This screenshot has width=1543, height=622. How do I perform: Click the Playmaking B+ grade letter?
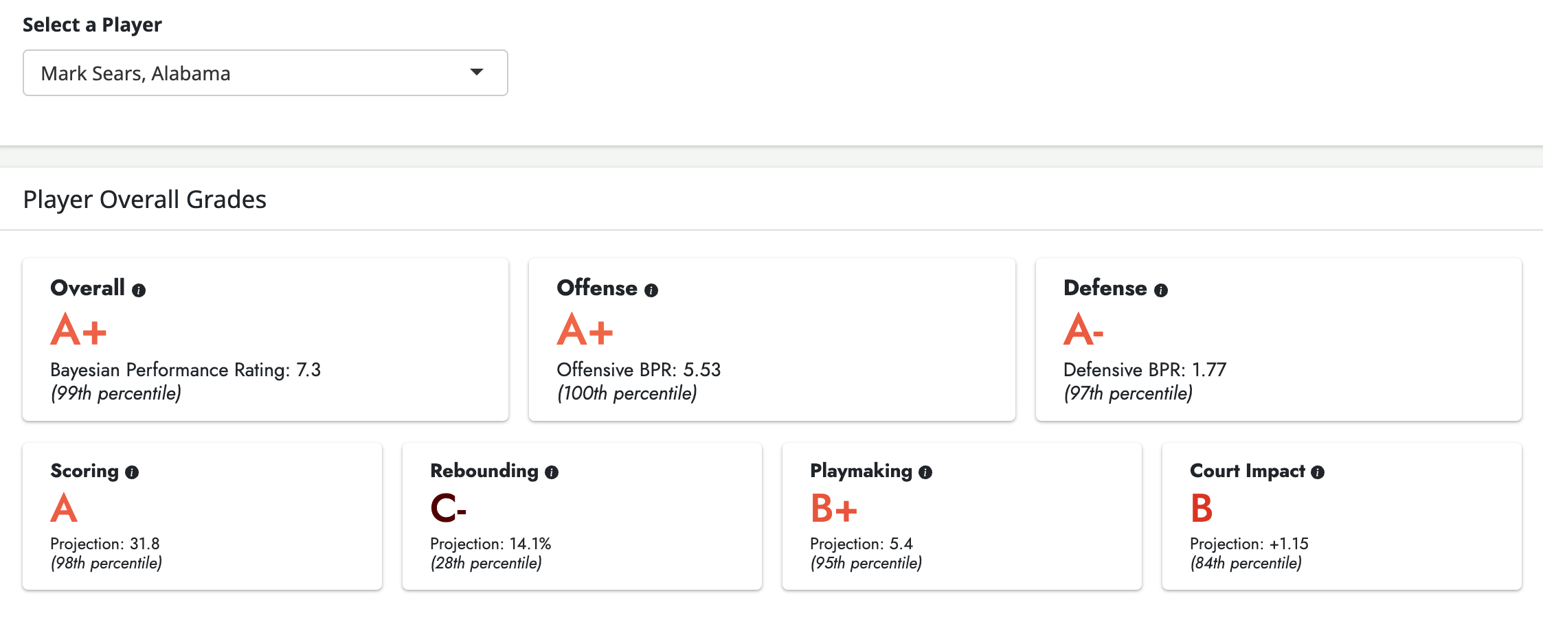[x=833, y=509]
